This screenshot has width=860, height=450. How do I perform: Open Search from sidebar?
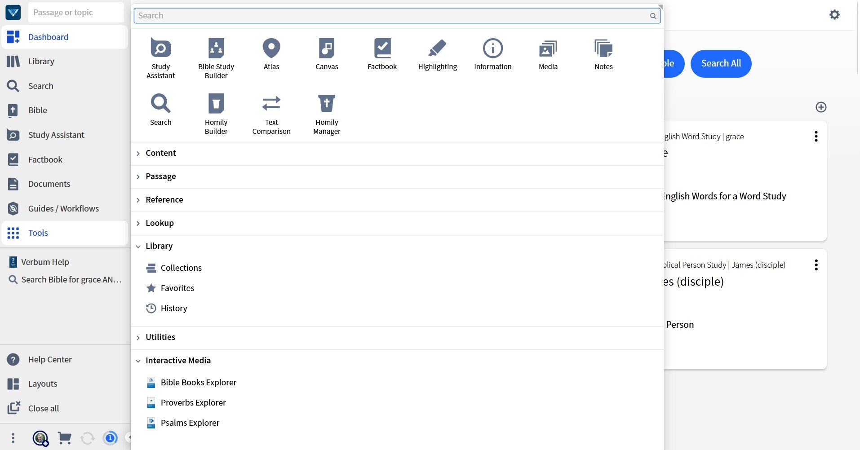click(65, 86)
